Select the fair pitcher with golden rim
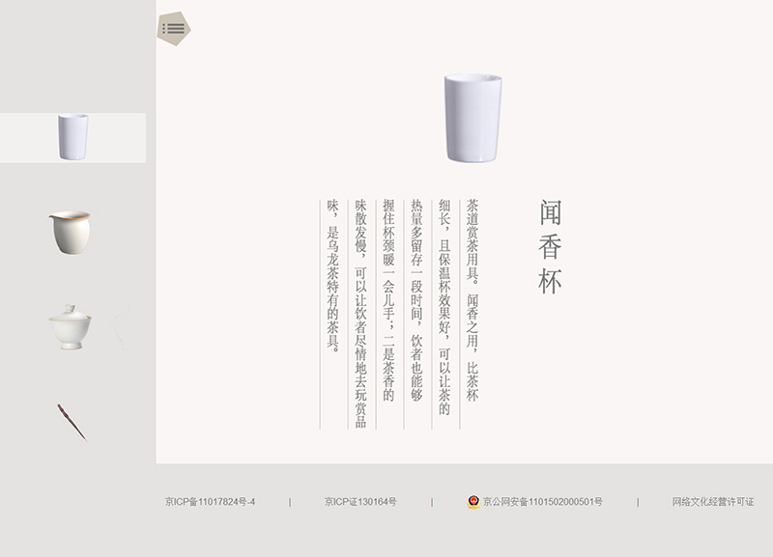Screen dimensions: 773x557 coord(70,232)
